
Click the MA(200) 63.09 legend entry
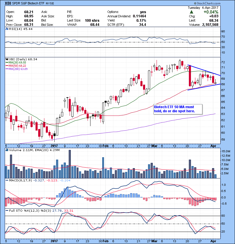[x=16, y=69]
